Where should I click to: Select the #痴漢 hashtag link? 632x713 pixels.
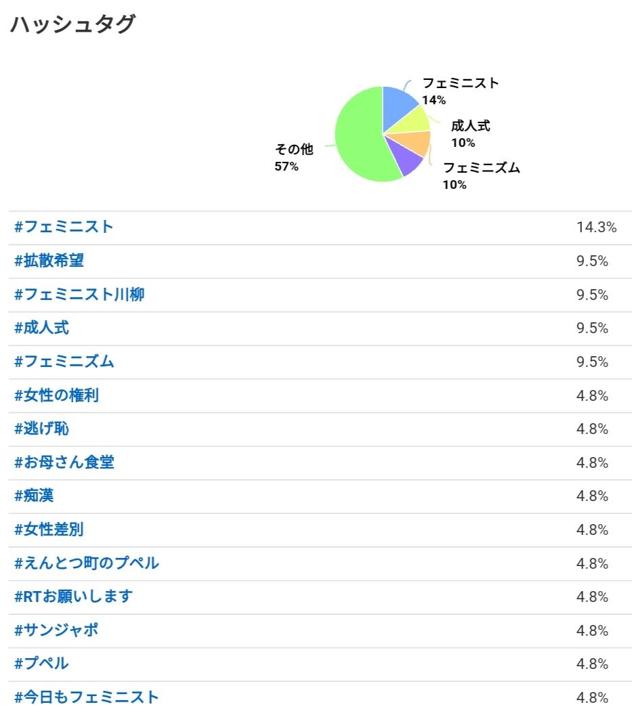[x=34, y=496]
